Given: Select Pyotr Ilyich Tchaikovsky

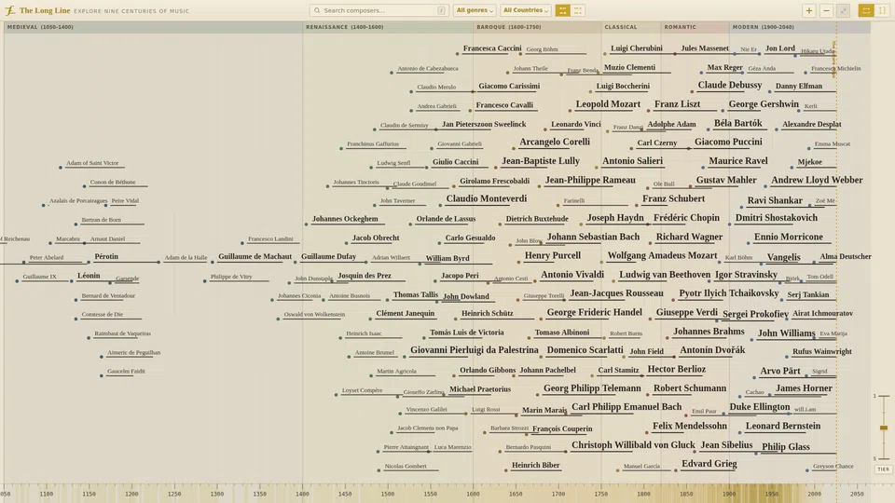Looking at the screenshot, I should pos(728,293).
